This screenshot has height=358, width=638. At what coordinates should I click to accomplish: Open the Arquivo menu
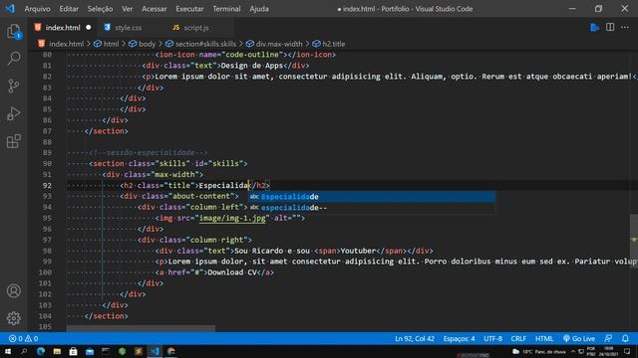click(x=38, y=9)
